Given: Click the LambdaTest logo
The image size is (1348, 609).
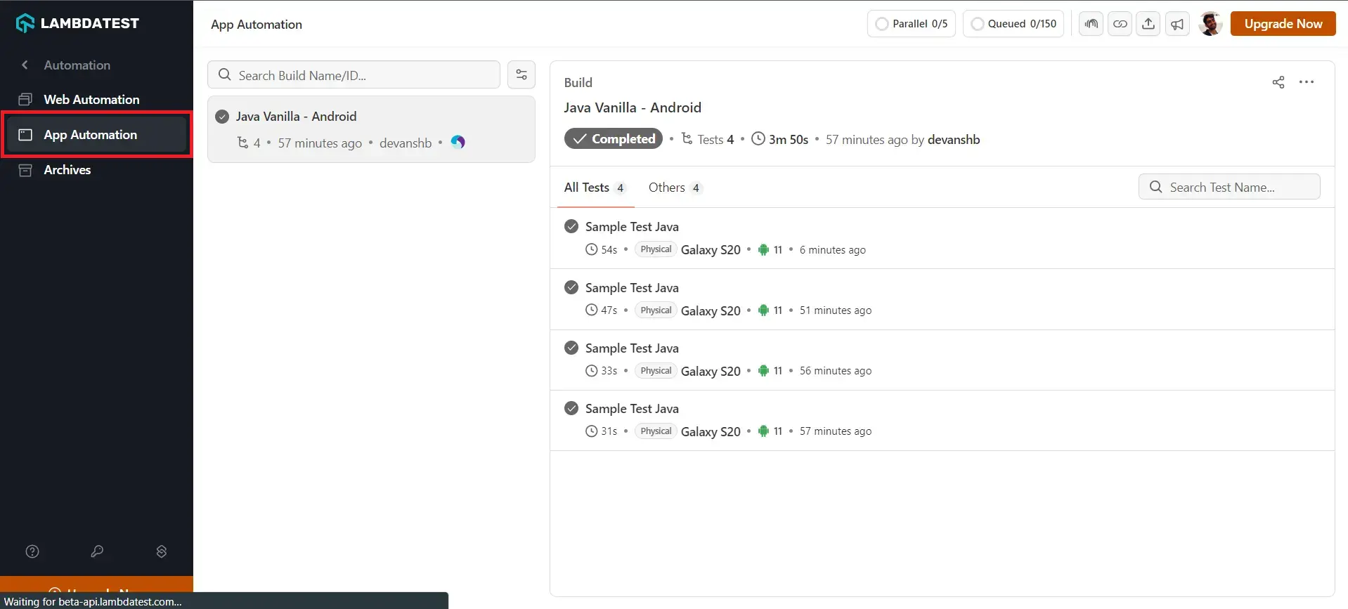Looking at the screenshot, I should pyautogui.click(x=77, y=23).
